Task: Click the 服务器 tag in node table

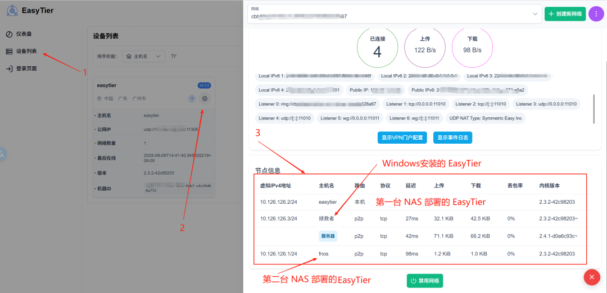Action: 328,236
